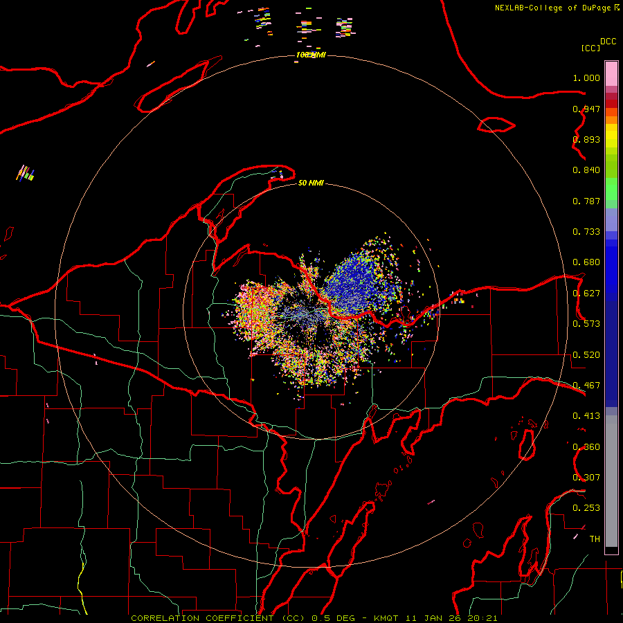Image resolution: width=623 pixels, height=623 pixels.
Task: Click the gray segment of color bar
Action: tap(611, 481)
